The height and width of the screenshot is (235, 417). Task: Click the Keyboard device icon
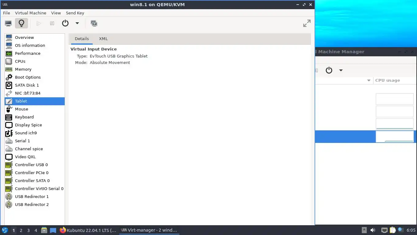tap(9, 117)
